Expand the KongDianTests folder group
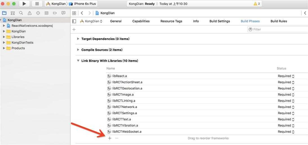The image size is (308, 145). click(x=4, y=42)
